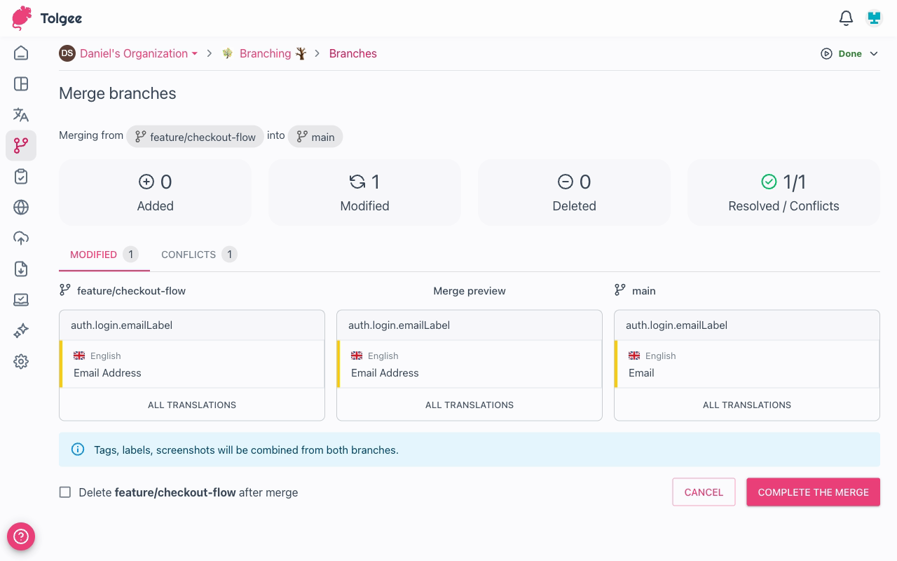Switch to the Conflicts tab
The width and height of the screenshot is (897, 561).
click(x=198, y=255)
